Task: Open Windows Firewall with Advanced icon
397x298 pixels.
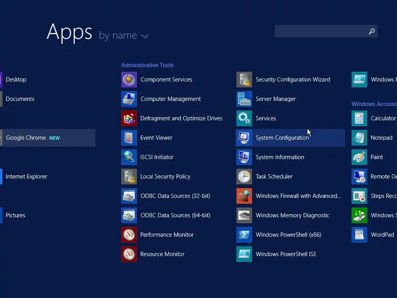Action: point(244,196)
